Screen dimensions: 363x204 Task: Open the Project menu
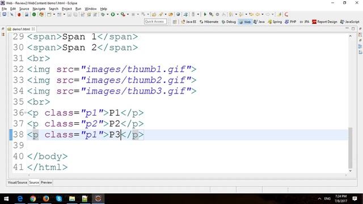click(x=67, y=9)
